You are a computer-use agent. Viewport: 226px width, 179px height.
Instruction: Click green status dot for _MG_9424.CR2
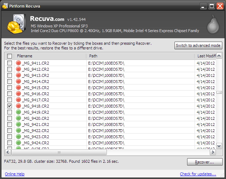click(x=18, y=143)
